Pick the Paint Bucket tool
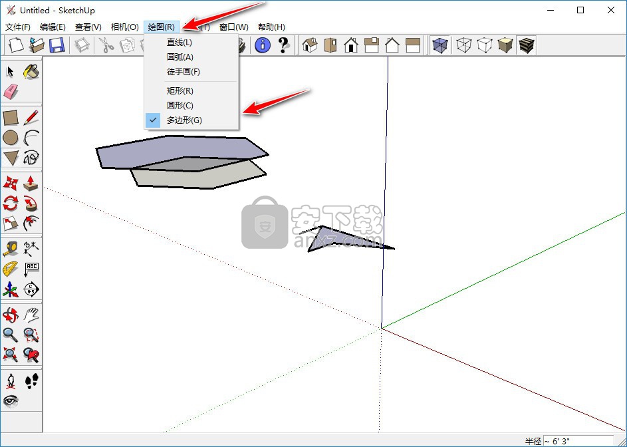The height and width of the screenshot is (447, 627). [31, 72]
